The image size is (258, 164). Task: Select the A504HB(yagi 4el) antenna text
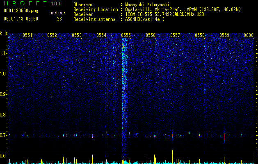(x=145, y=19)
